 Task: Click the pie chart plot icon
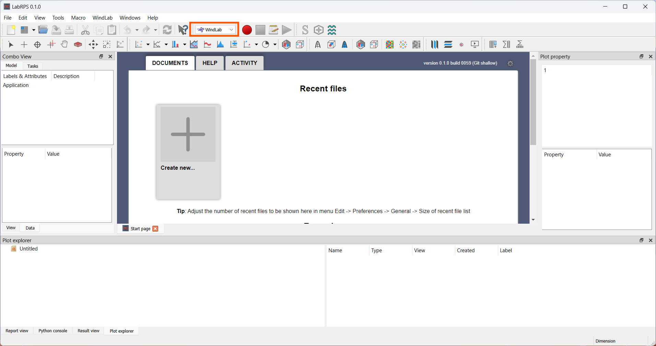(x=266, y=44)
